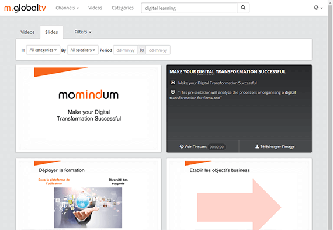This screenshot has width=333, height=230.
Task: Open the All categories dropdown
Action: (x=43, y=50)
